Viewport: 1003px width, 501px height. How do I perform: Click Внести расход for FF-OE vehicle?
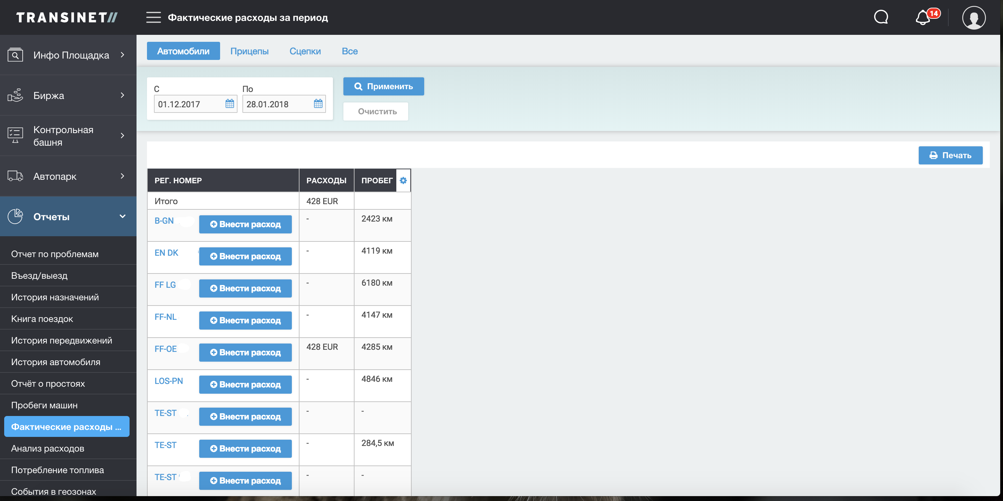click(245, 353)
